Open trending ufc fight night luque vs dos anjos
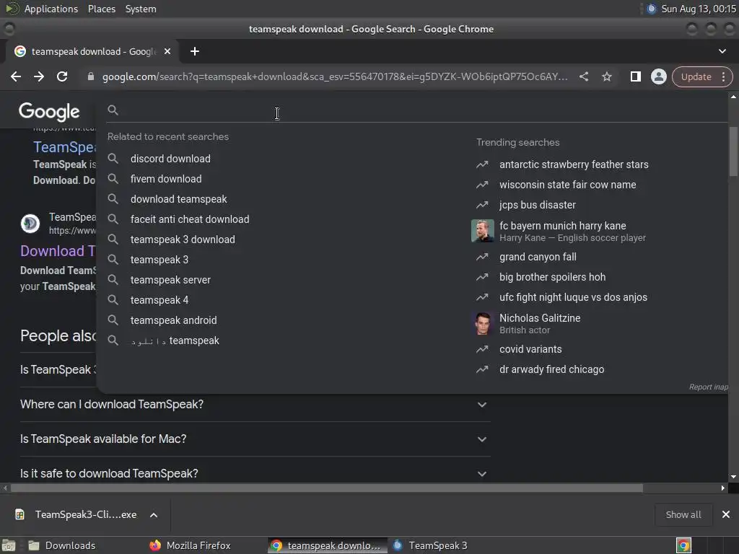Image resolution: width=739 pixels, height=554 pixels. 573,298
